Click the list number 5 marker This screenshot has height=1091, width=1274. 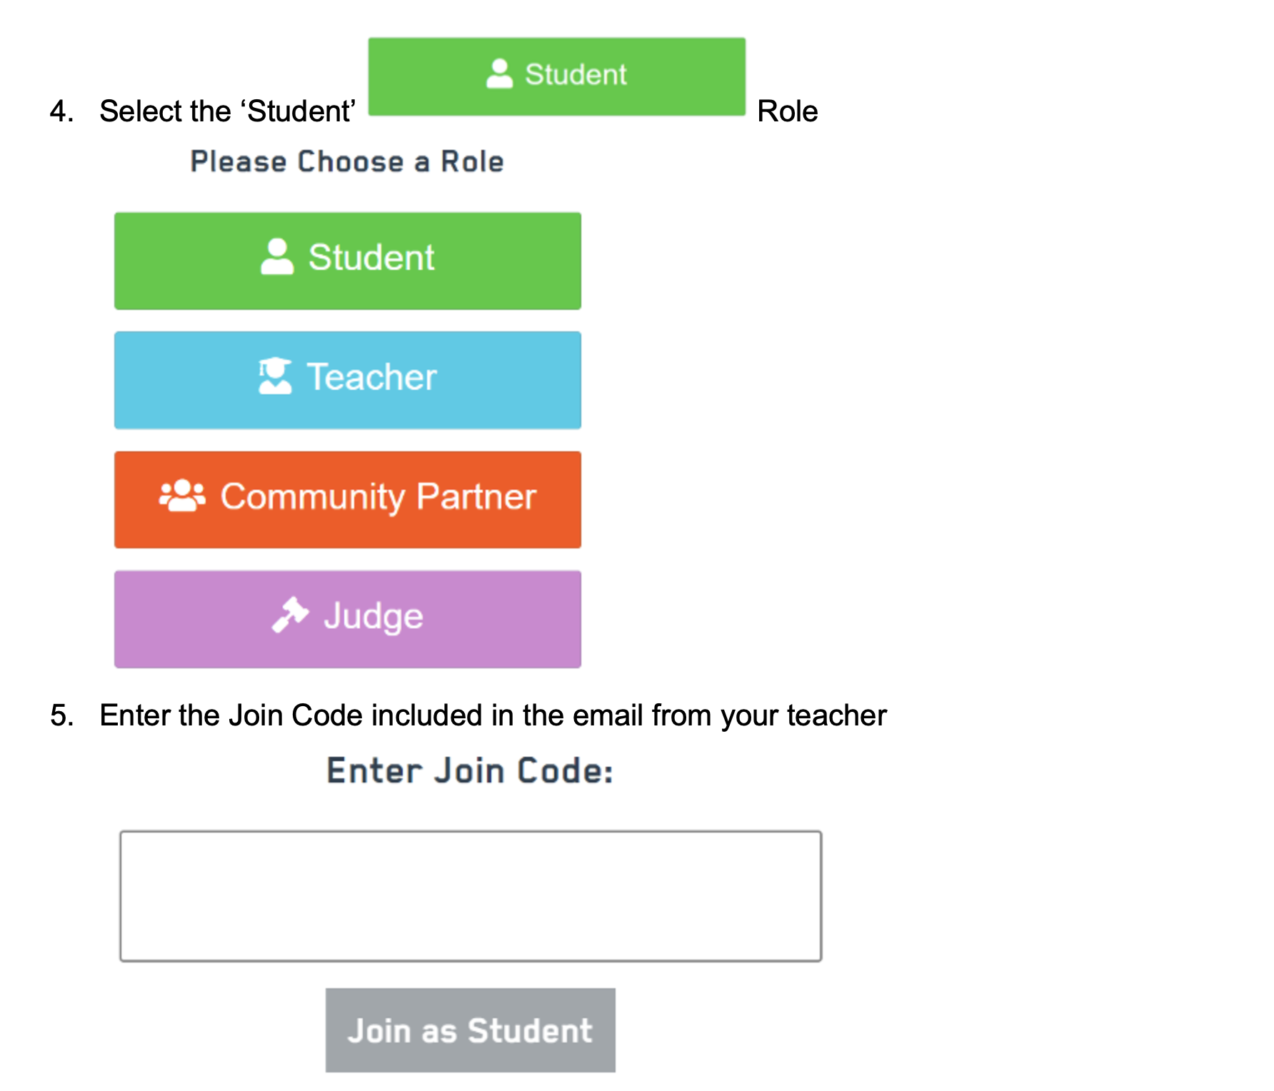[61, 715]
